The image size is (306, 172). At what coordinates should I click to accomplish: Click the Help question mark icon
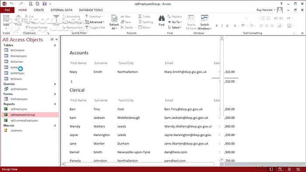coord(281,3)
